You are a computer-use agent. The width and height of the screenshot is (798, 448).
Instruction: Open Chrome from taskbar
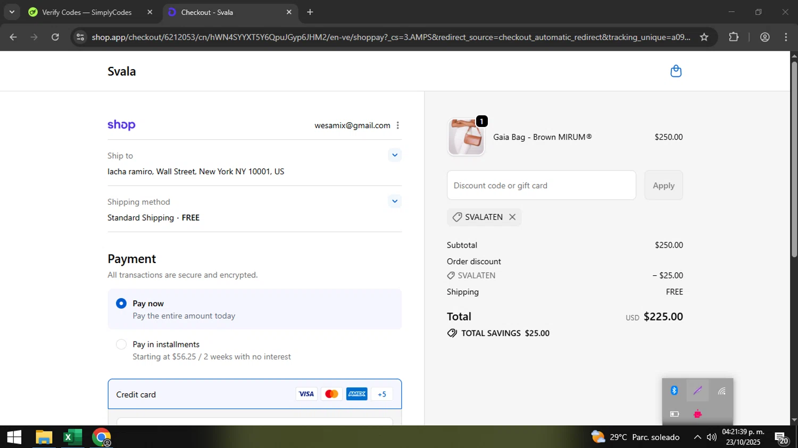101,437
